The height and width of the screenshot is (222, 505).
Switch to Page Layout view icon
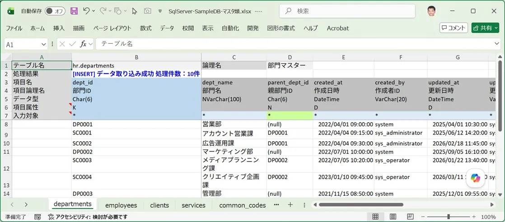click(393, 217)
